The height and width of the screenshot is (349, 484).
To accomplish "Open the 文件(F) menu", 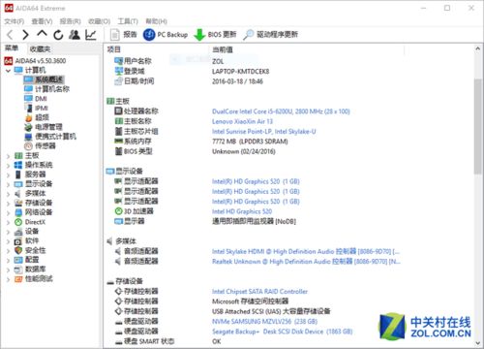I will 15,21.
